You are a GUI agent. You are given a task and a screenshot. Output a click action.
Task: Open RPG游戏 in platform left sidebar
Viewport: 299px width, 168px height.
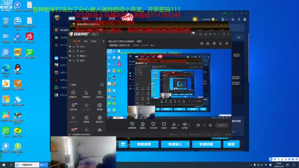61,30
